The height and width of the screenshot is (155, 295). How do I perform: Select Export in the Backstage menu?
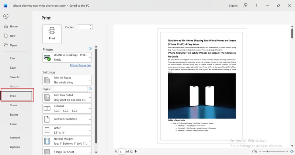point(14,114)
